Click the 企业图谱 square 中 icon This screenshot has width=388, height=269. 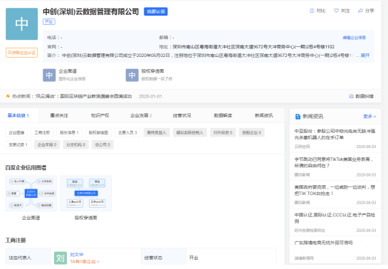[x=49, y=75]
